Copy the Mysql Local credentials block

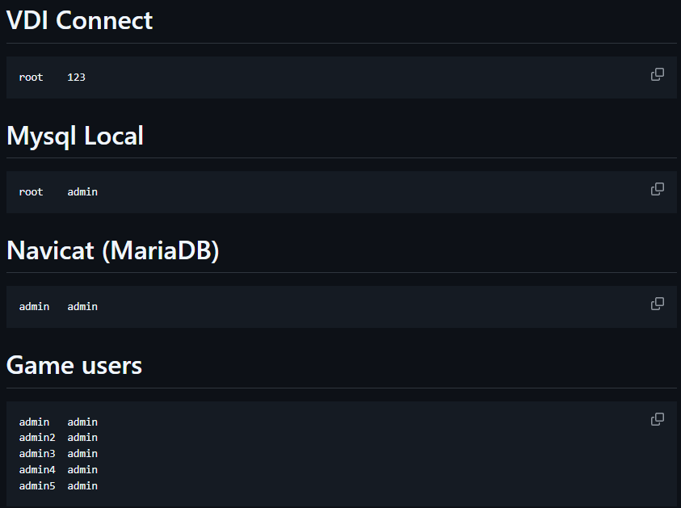tap(658, 189)
